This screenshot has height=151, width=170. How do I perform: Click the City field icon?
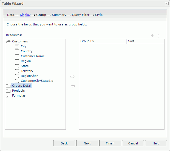tap(17, 47)
